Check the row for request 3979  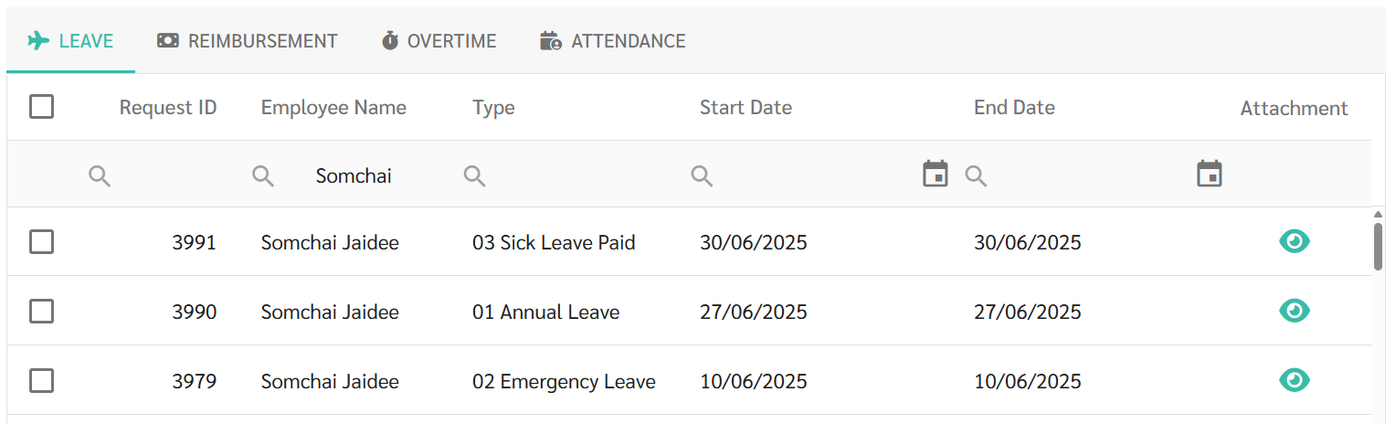(41, 381)
